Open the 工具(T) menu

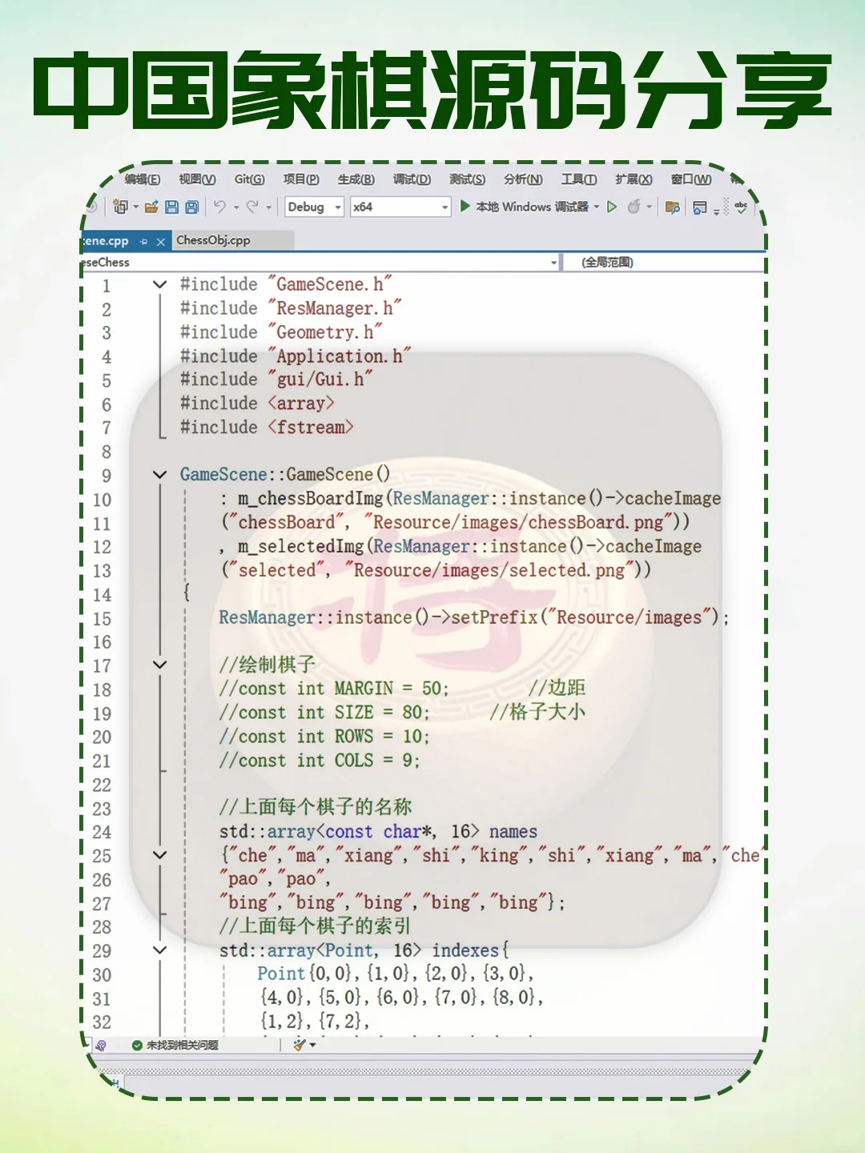point(578,179)
